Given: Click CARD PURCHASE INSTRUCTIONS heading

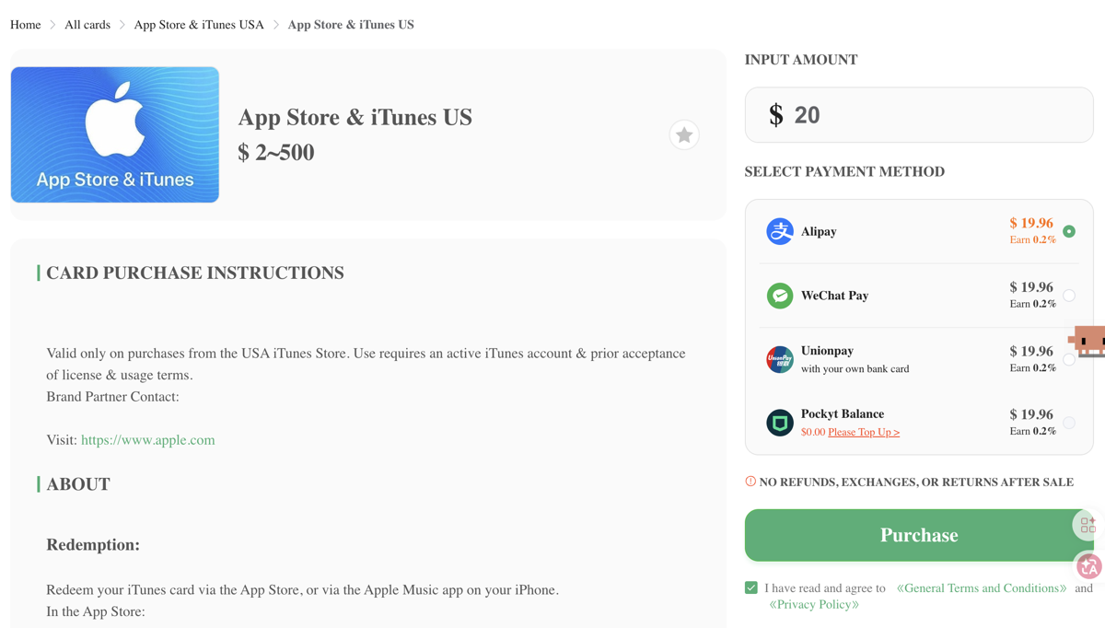Looking at the screenshot, I should pos(195,273).
